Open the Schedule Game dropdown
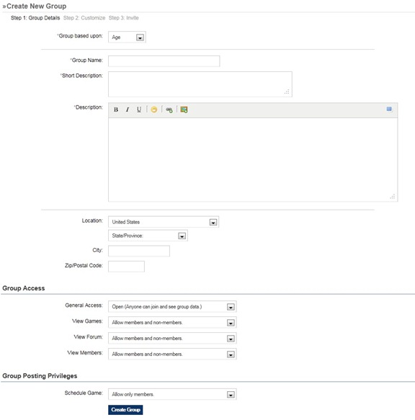Image resolution: width=415 pixels, height=420 pixels. (x=172, y=394)
